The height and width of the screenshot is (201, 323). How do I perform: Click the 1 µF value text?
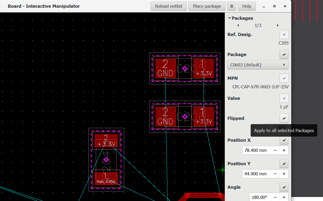[284, 107]
